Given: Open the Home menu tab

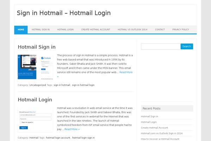Looking at the screenshot, I should click(21, 30).
